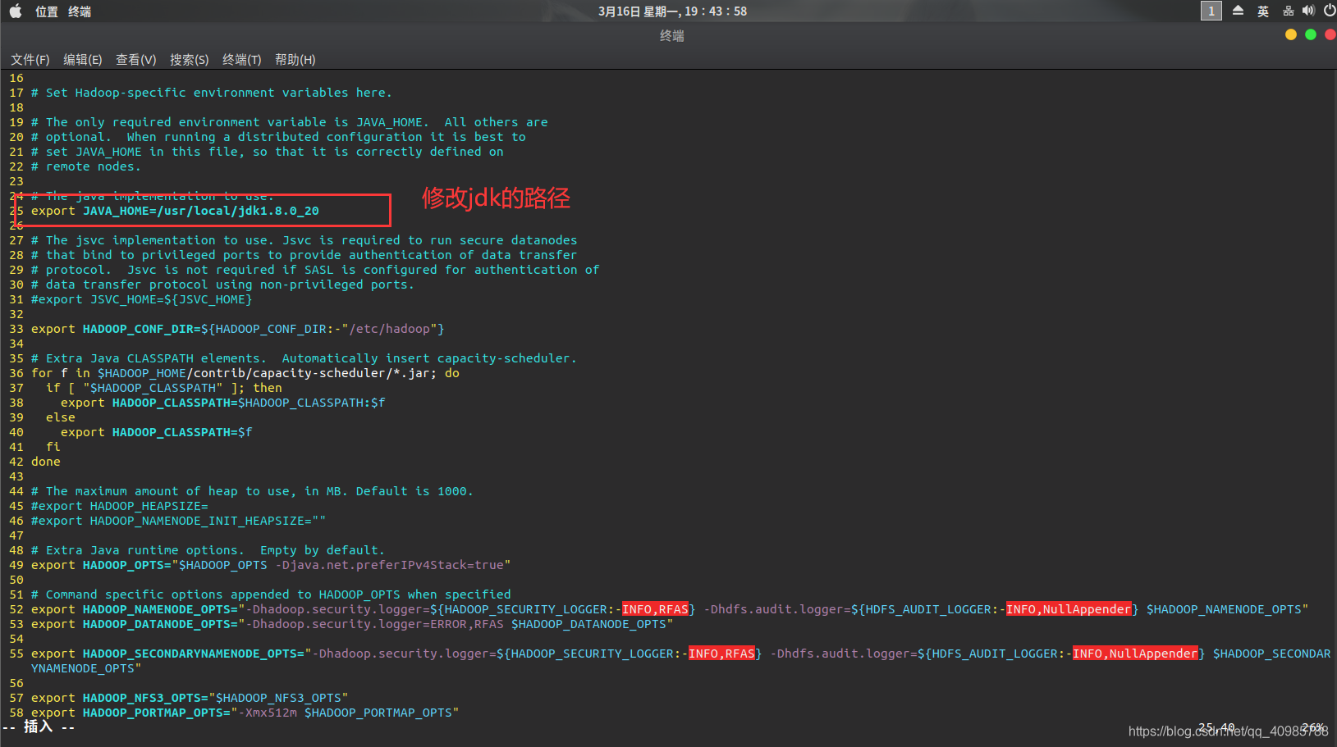Click the '# set JAVA_HOME in this file' comment line
The width and height of the screenshot is (1337, 747).
[x=268, y=152]
